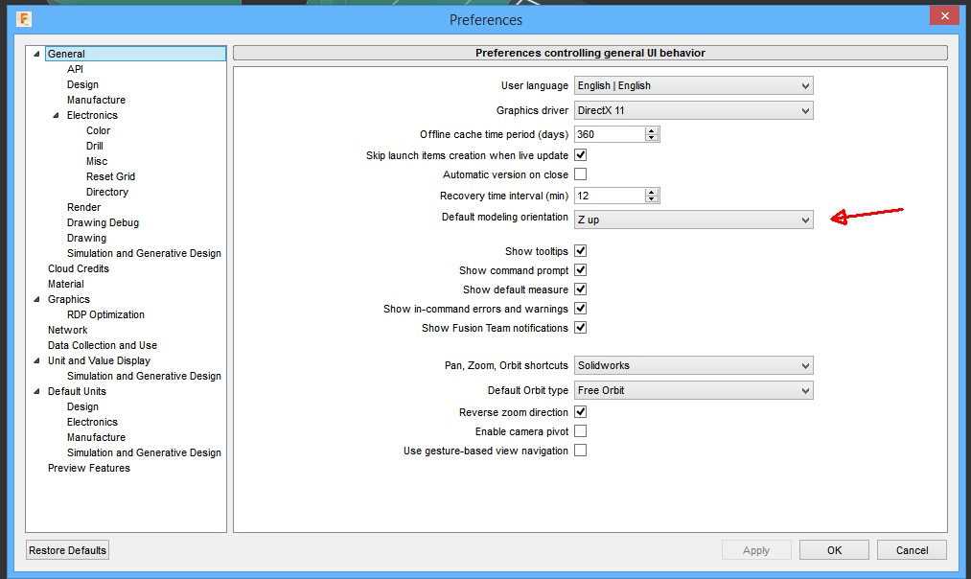Select Material preferences item
The width and height of the screenshot is (971, 579).
click(65, 284)
